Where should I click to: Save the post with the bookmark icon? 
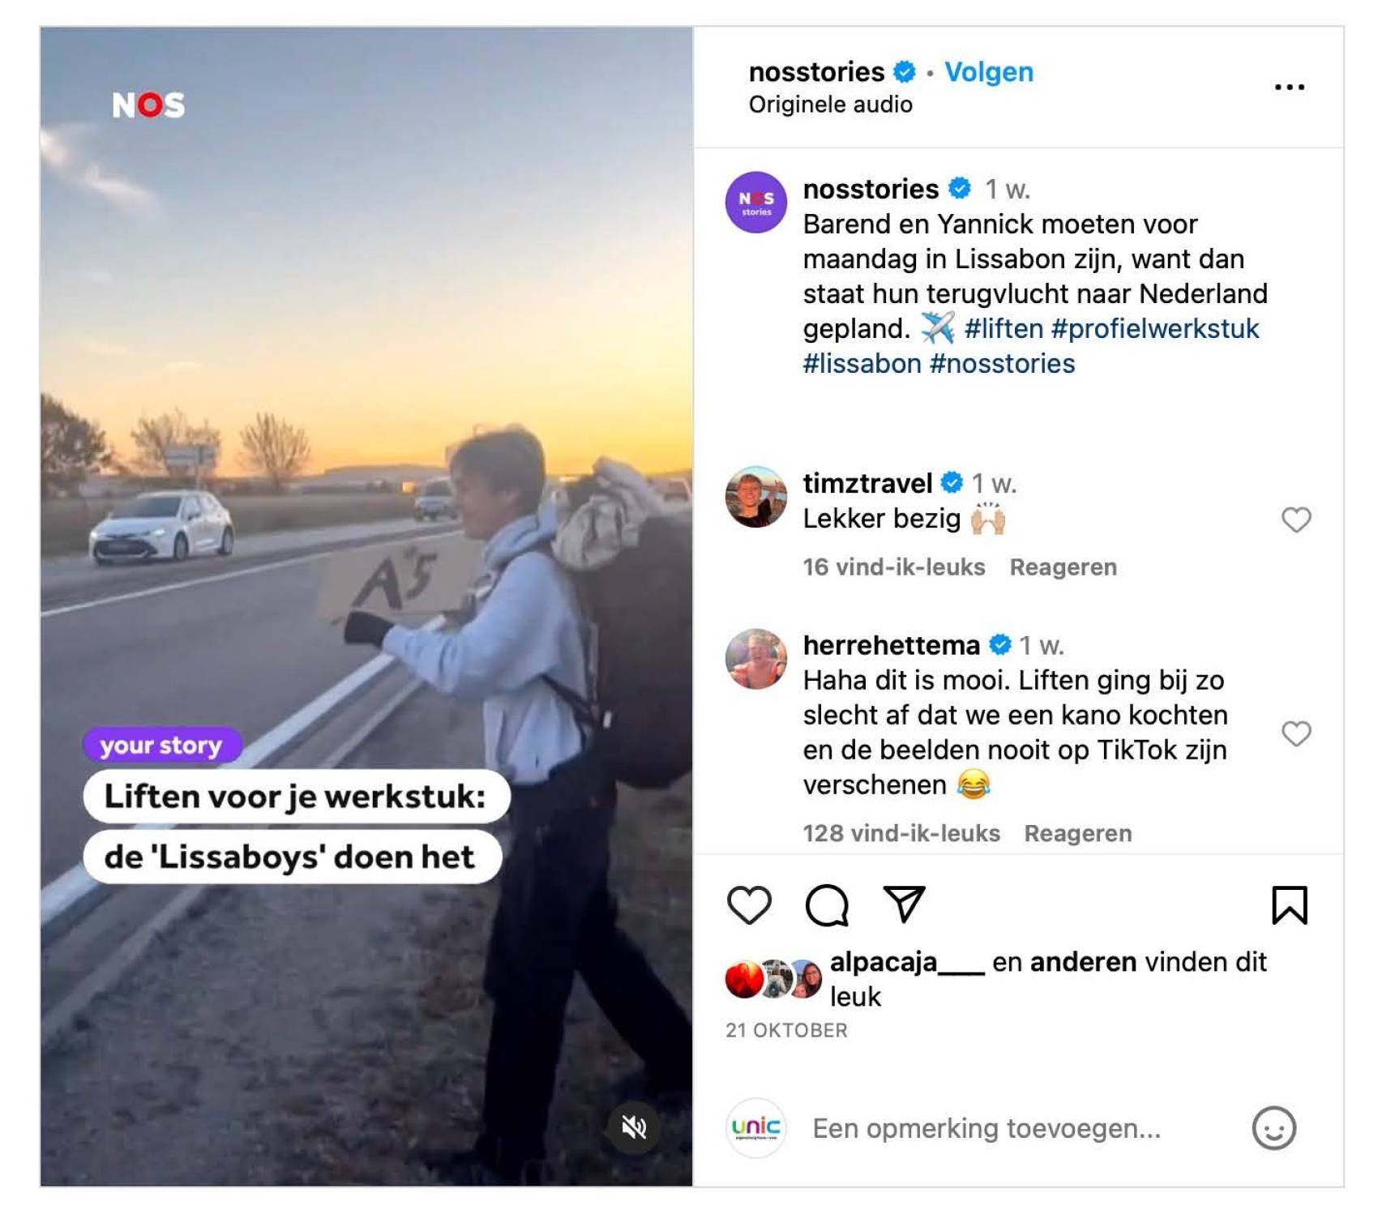tap(1289, 904)
